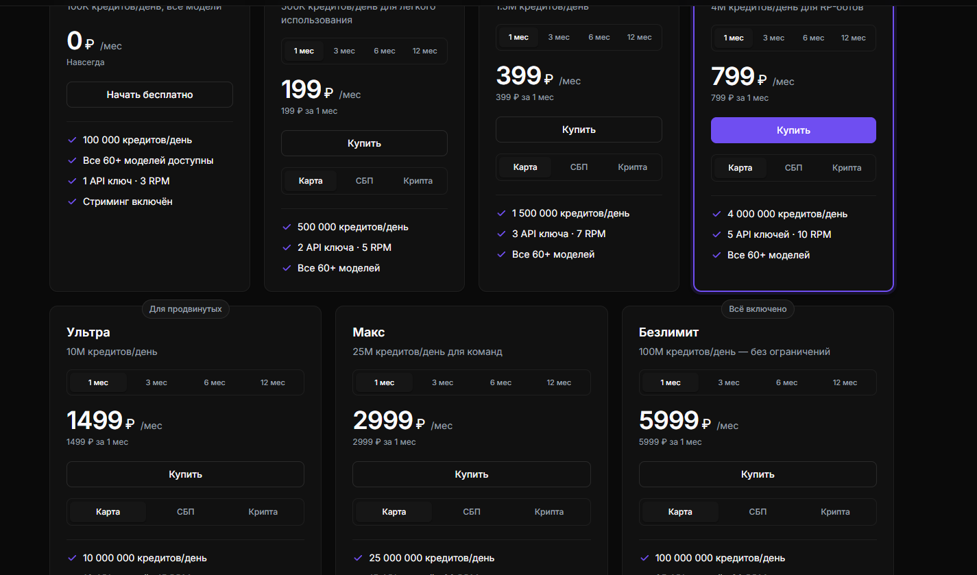
Task: Select СБП payment for the Макс plan
Action: pyautogui.click(x=472, y=512)
